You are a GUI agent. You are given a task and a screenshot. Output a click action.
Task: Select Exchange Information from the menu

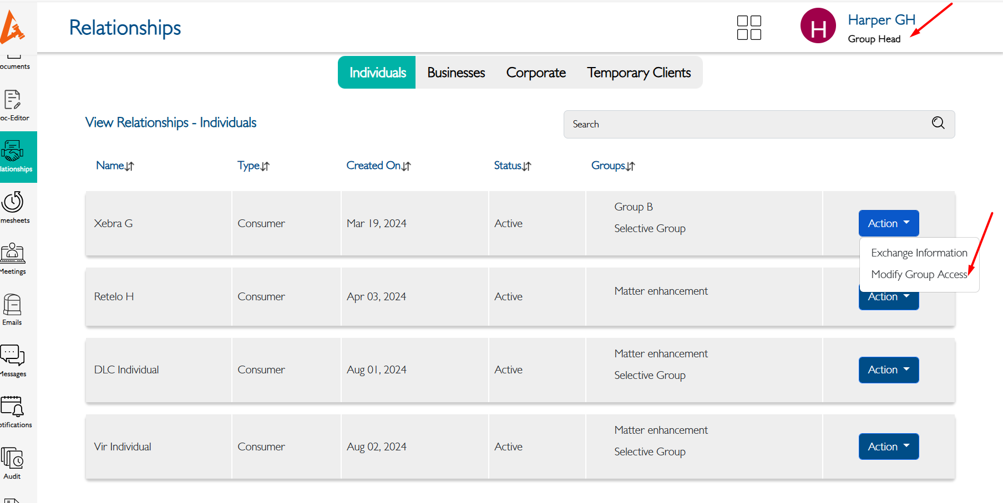tap(918, 252)
